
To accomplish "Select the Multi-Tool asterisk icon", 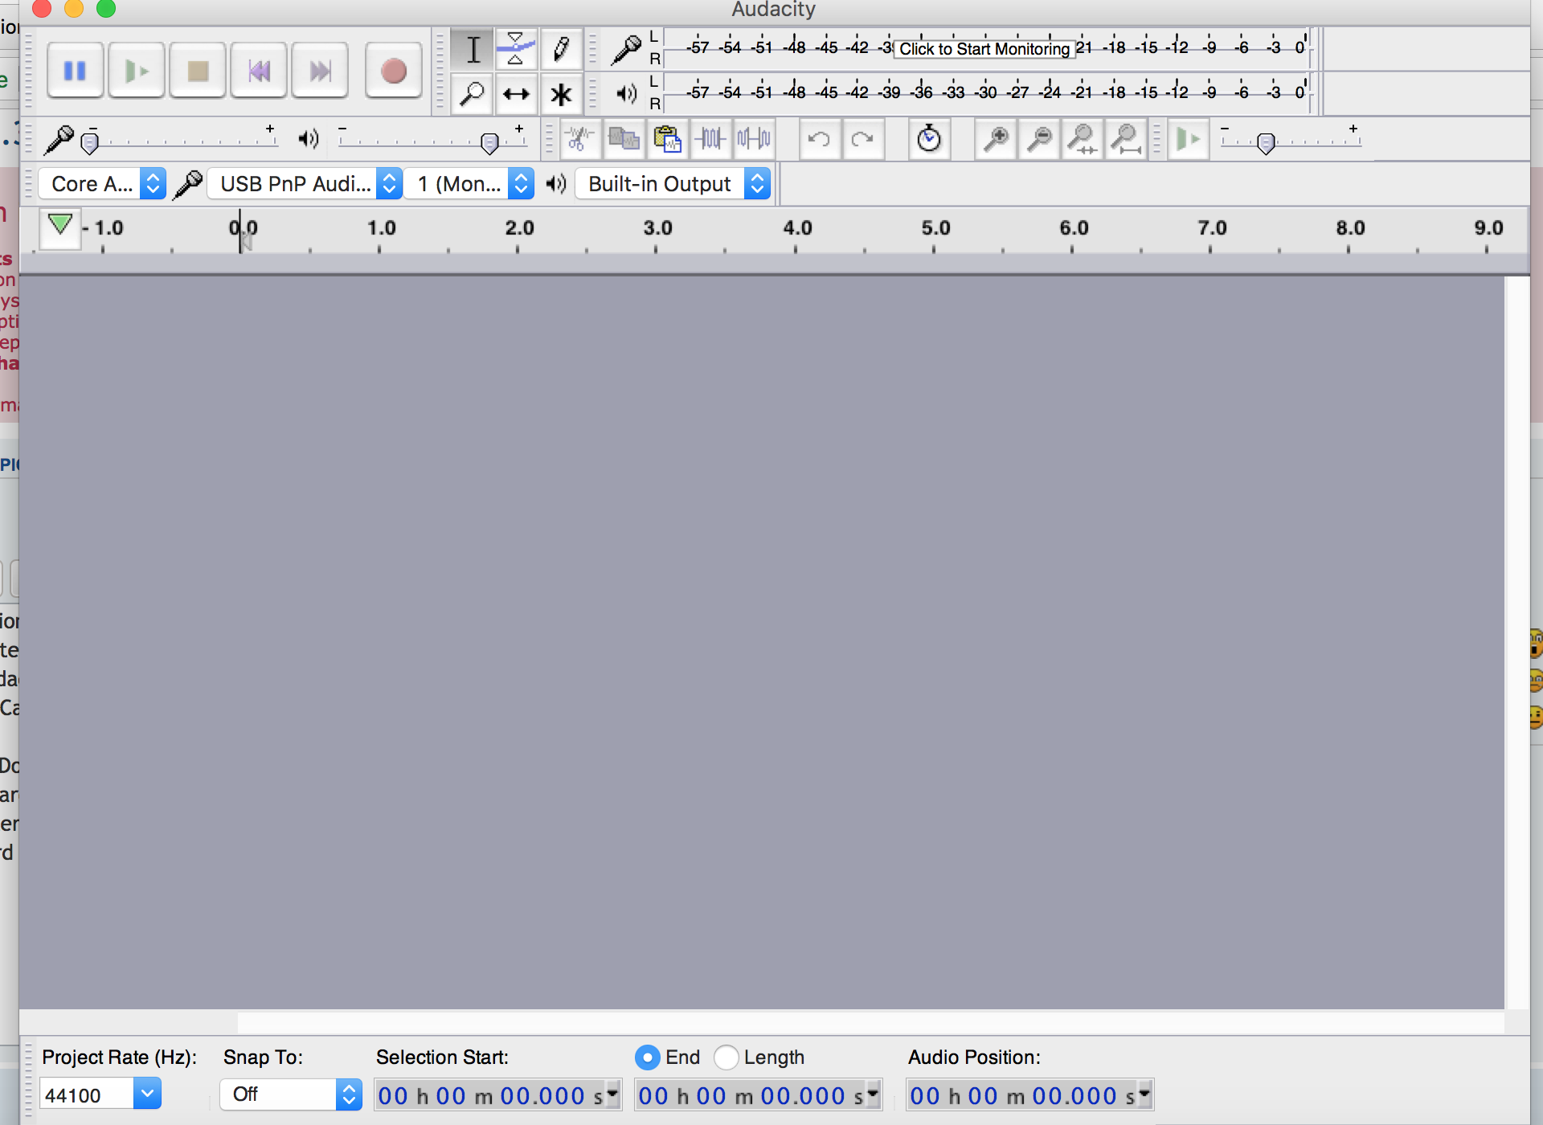I will point(561,94).
